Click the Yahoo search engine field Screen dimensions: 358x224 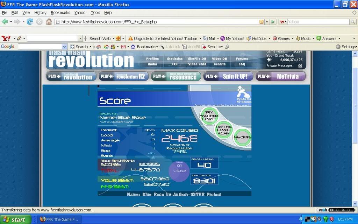[x=317, y=22]
